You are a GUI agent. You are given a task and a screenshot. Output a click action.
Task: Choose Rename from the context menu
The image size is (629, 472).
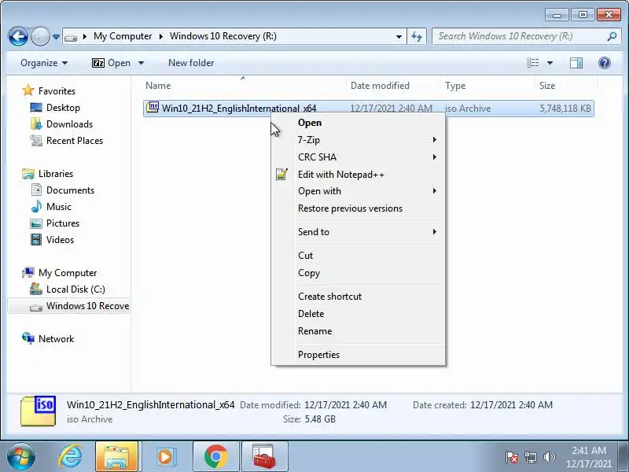(x=358, y=331)
